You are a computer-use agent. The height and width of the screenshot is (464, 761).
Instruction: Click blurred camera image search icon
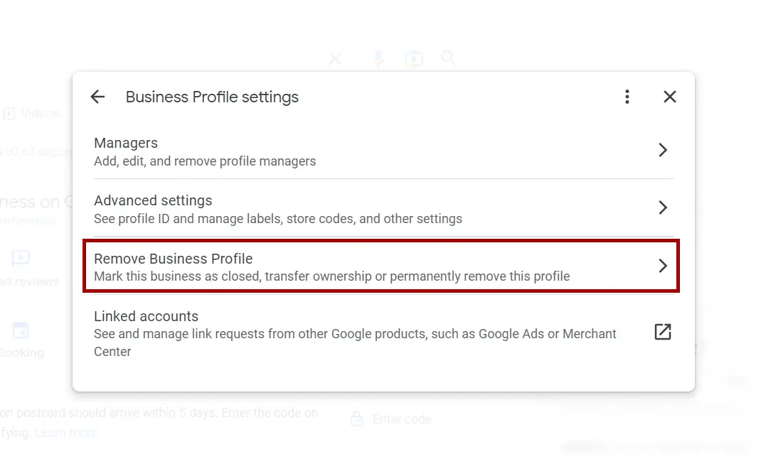pyautogui.click(x=413, y=59)
